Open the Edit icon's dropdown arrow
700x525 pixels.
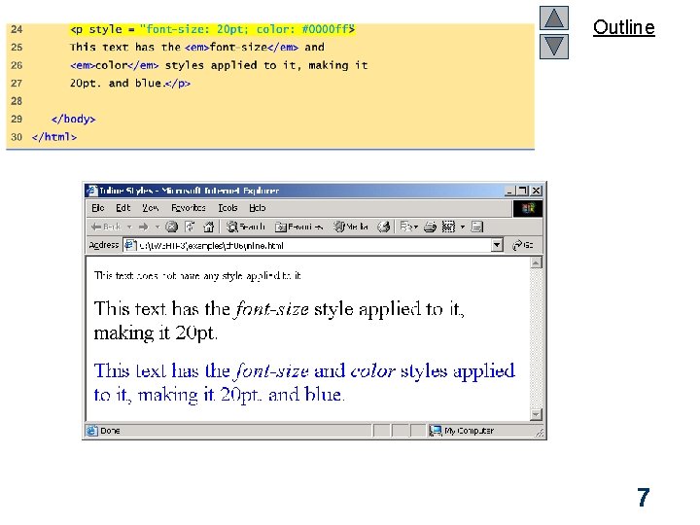coord(463,227)
